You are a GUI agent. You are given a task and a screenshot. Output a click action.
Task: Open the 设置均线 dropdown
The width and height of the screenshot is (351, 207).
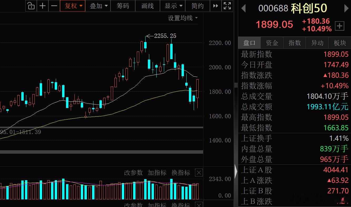coord(183,18)
